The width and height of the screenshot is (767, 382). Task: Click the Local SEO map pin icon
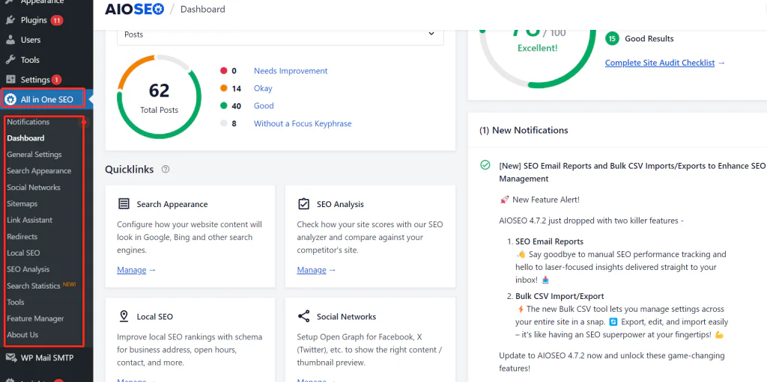pos(124,317)
